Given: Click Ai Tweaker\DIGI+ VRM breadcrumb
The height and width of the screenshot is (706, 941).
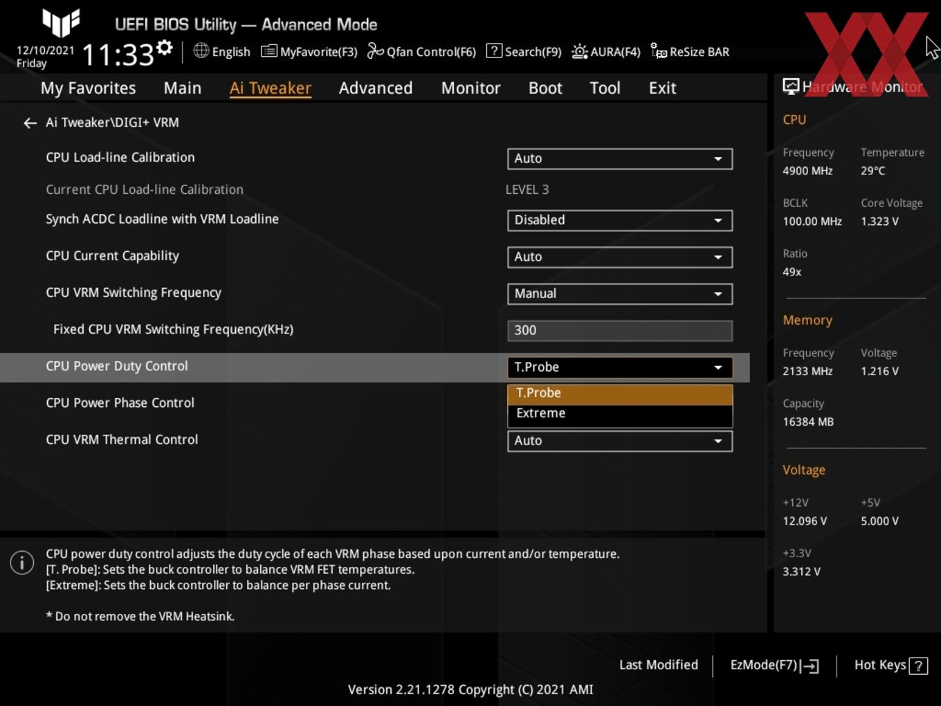Looking at the screenshot, I should point(112,123).
